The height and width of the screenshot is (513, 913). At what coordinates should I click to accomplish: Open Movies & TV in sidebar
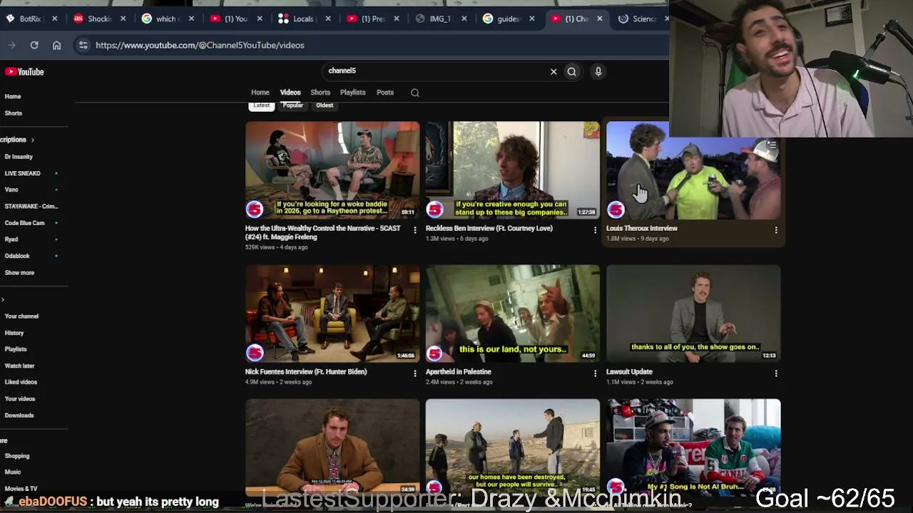click(21, 489)
